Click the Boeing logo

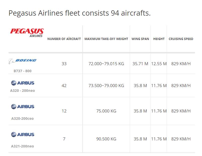[23, 61]
